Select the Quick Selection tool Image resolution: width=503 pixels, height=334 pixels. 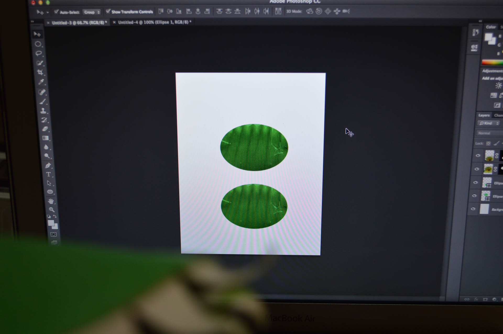(x=40, y=63)
